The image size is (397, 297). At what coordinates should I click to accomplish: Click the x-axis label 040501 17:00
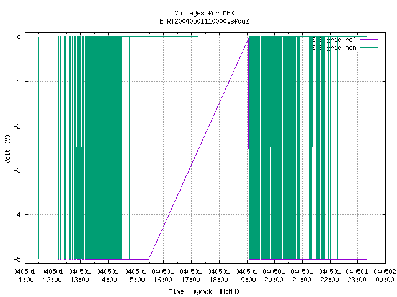point(190,276)
